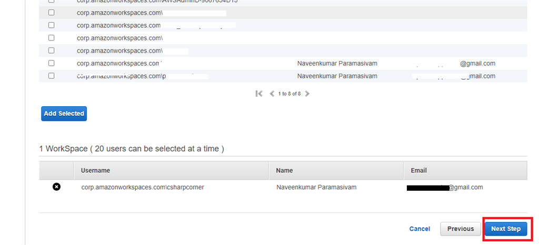The height and width of the screenshot is (245, 539).
Task: Click the previous page arrow in pagination
Action: click(272, 94)
